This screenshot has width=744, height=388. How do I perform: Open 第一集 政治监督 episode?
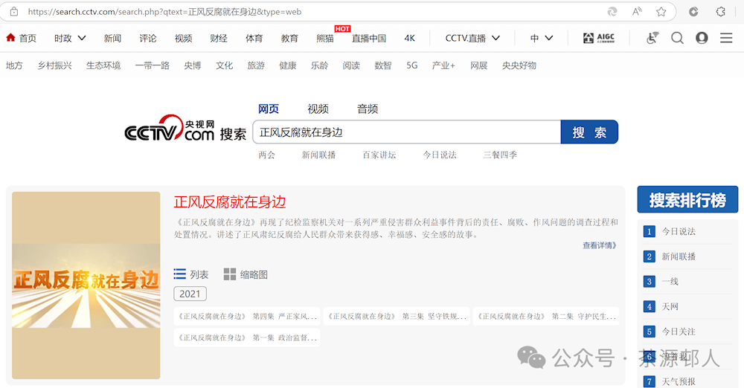(247, 337)
